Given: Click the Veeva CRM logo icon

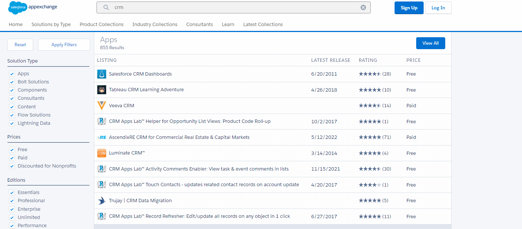Looking at the screenshot, I should coord(102,106).
